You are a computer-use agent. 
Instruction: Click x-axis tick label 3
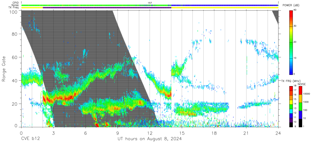tap(53, 133)
